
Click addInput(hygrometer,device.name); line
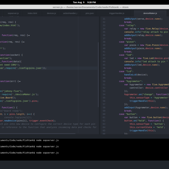(146, 108)
